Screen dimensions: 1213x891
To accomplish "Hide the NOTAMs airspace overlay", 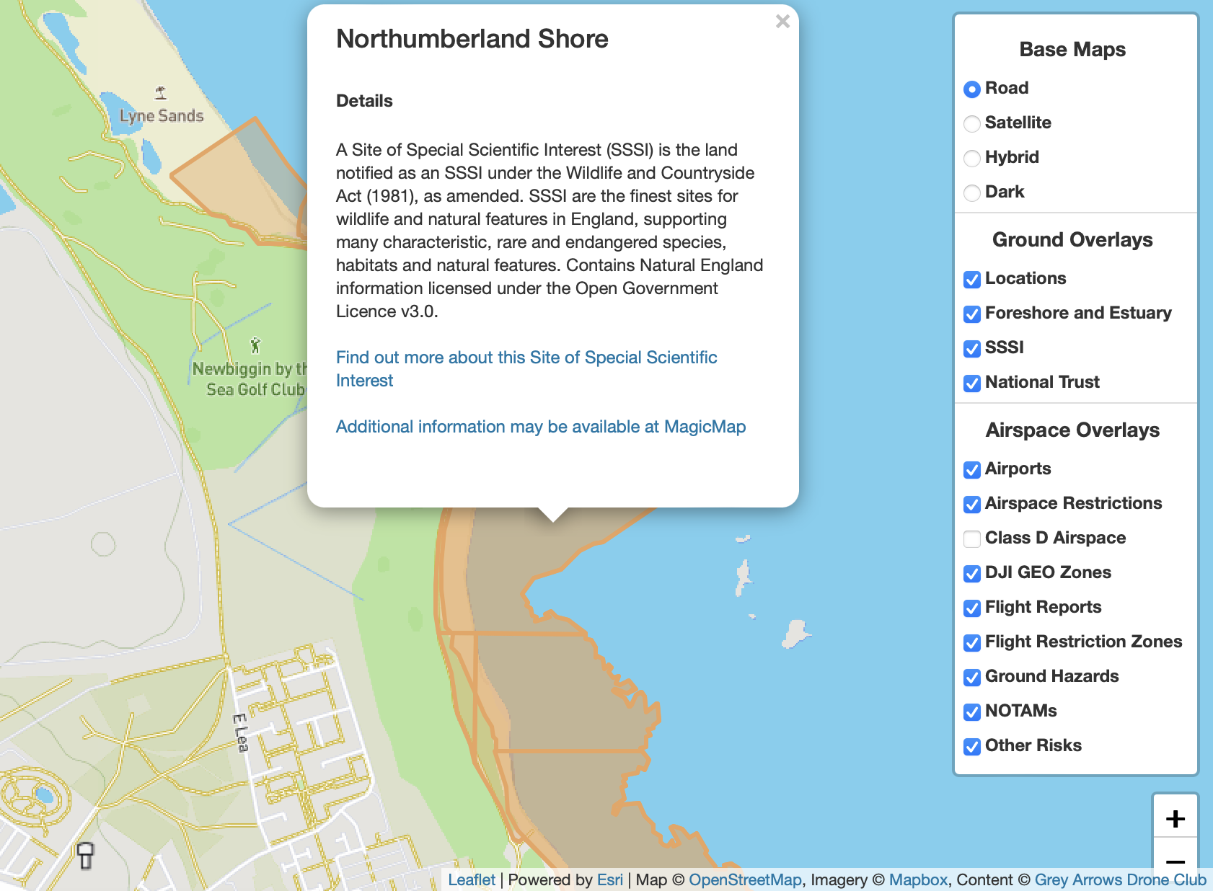I will tap(972, 712).
